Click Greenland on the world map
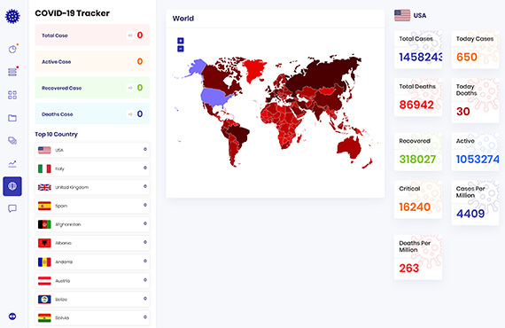 [254, 68]
